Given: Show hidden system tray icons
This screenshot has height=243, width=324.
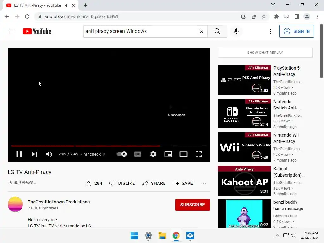Looking at the screenshot, I should [277, 235].
